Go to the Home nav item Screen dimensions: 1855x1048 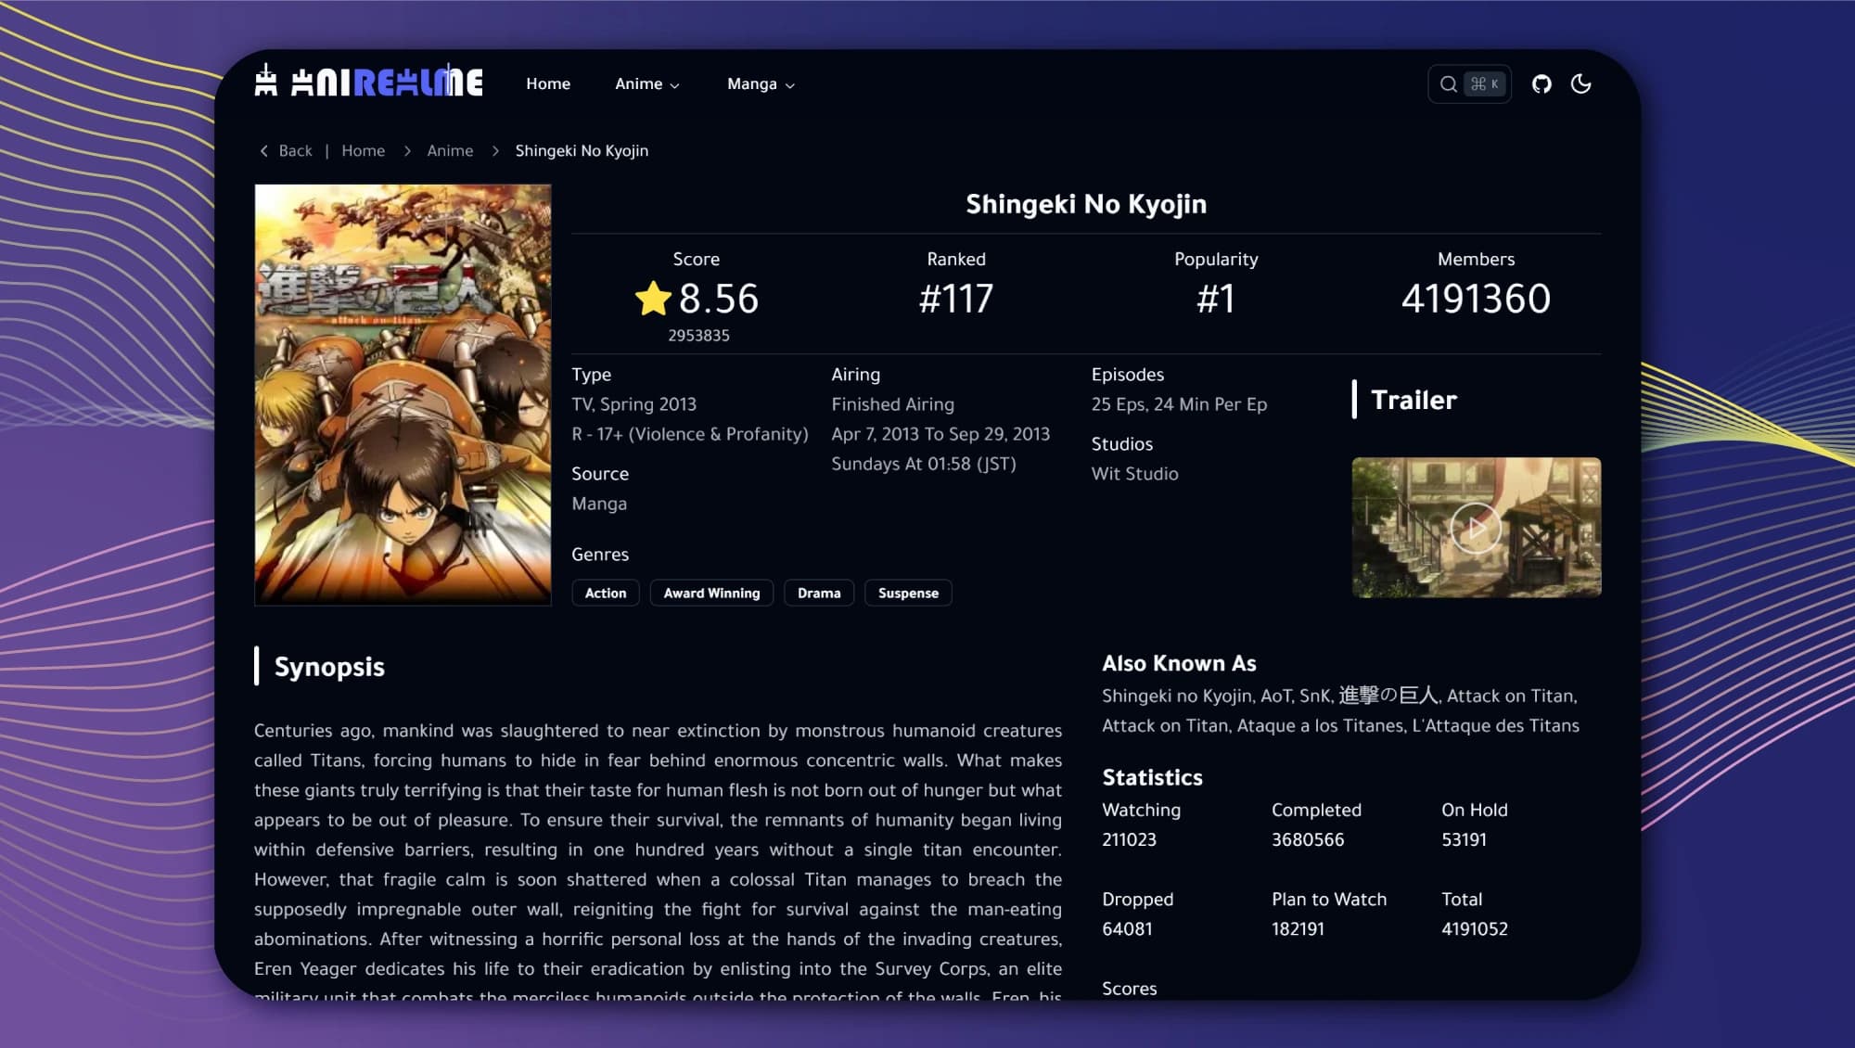coord(548,84)
